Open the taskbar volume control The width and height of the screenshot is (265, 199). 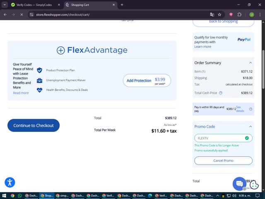pos(234,196)
